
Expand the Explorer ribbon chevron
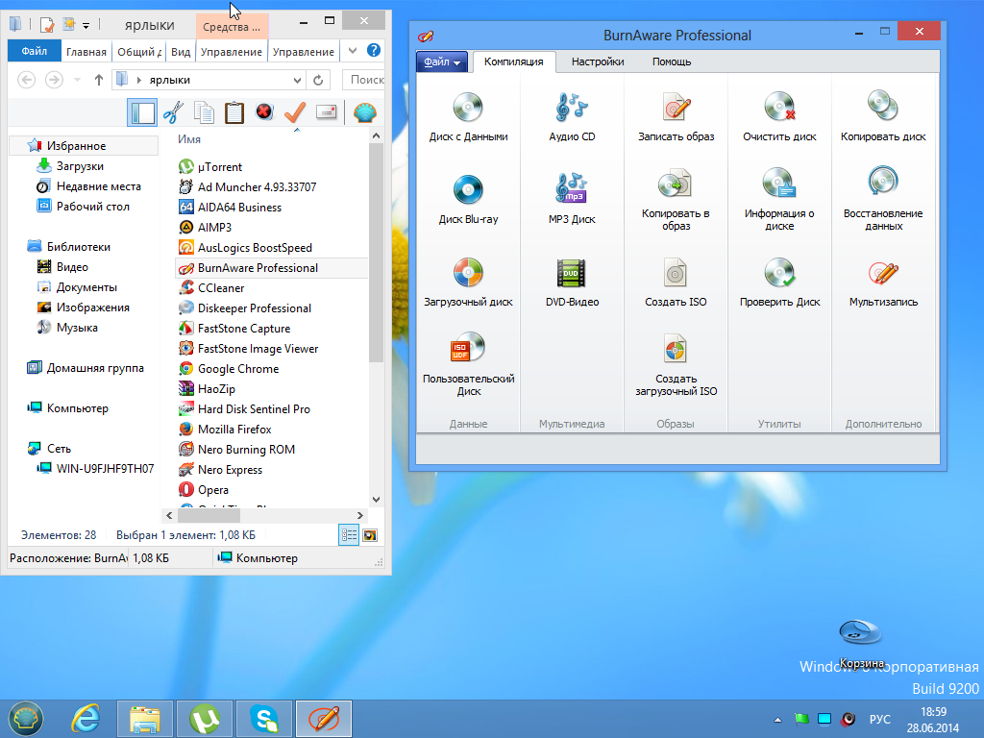click(353, 51)
